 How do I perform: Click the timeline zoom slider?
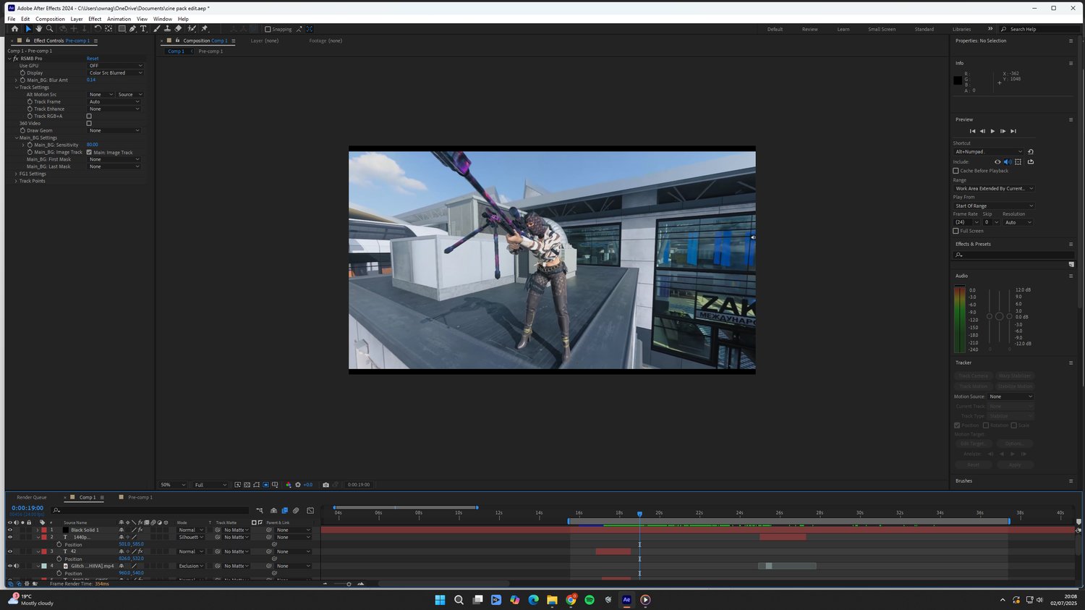point(349,584)
